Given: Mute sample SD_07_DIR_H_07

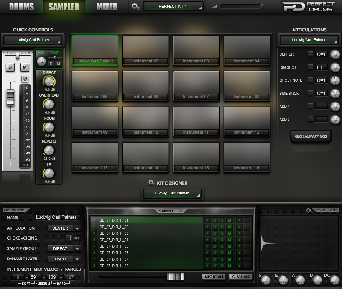Looking at the screenshot, I should tap(229, 259).
